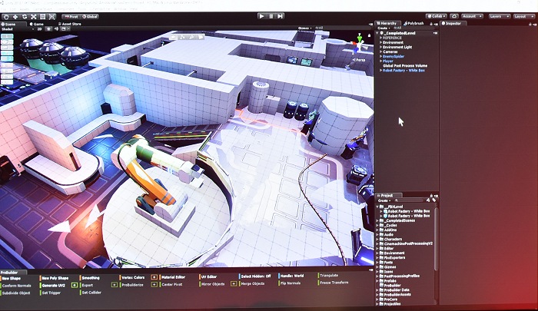
Task: Switch to the Hierarchy tab
Action: [388, 23]
